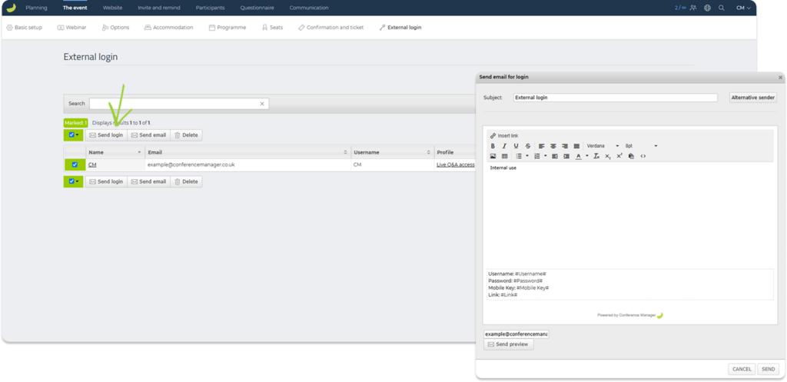Sort the Username column with its arrows
Viewport: 787px width, 382px height.
[x=429, y=152]
